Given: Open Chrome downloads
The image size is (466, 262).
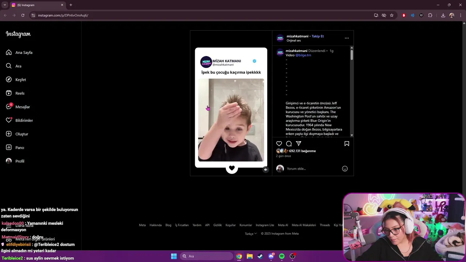Looking at the screenshot, I should (x=443, y=15).
